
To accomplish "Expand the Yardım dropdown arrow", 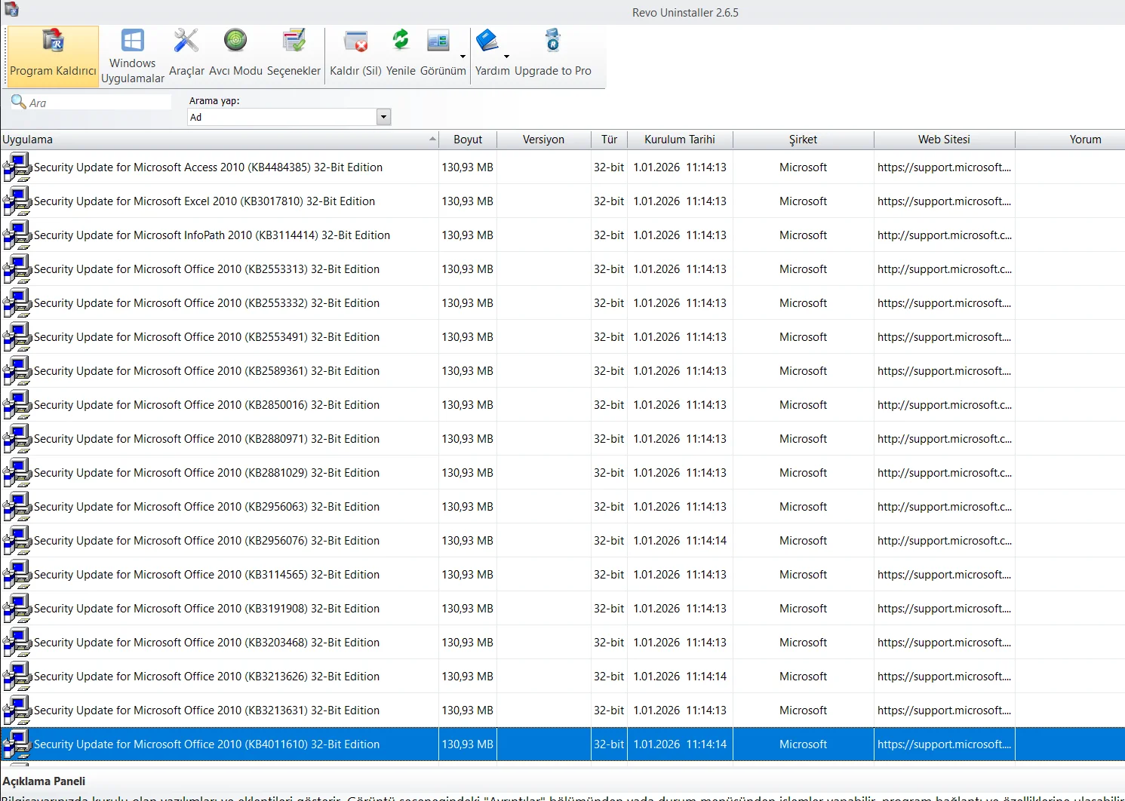I will coord(506,57).
